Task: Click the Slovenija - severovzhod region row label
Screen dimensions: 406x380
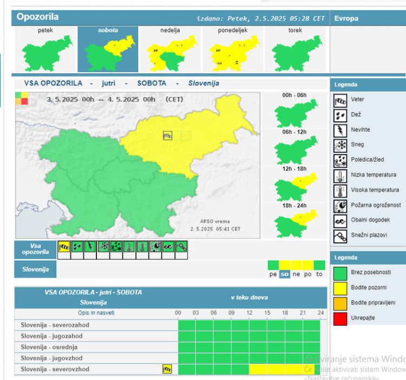Action: (x=55, y=369)
